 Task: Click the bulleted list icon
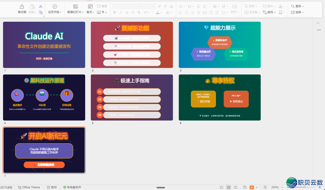point(181,6)
